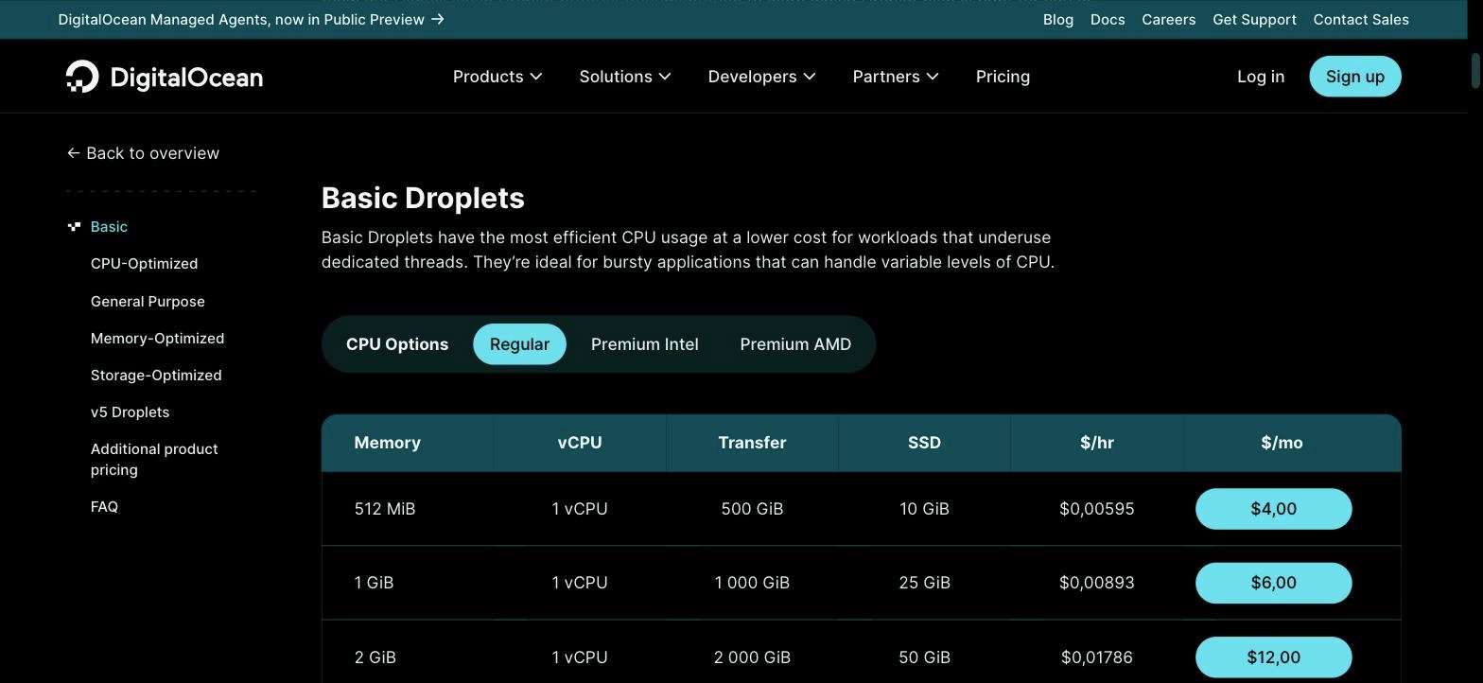The width and height of the screenshot is (1483, 683).
Task: Select CPU-Optimized in the sidebar
Action: pyautogui.click(x=144, y=264)
